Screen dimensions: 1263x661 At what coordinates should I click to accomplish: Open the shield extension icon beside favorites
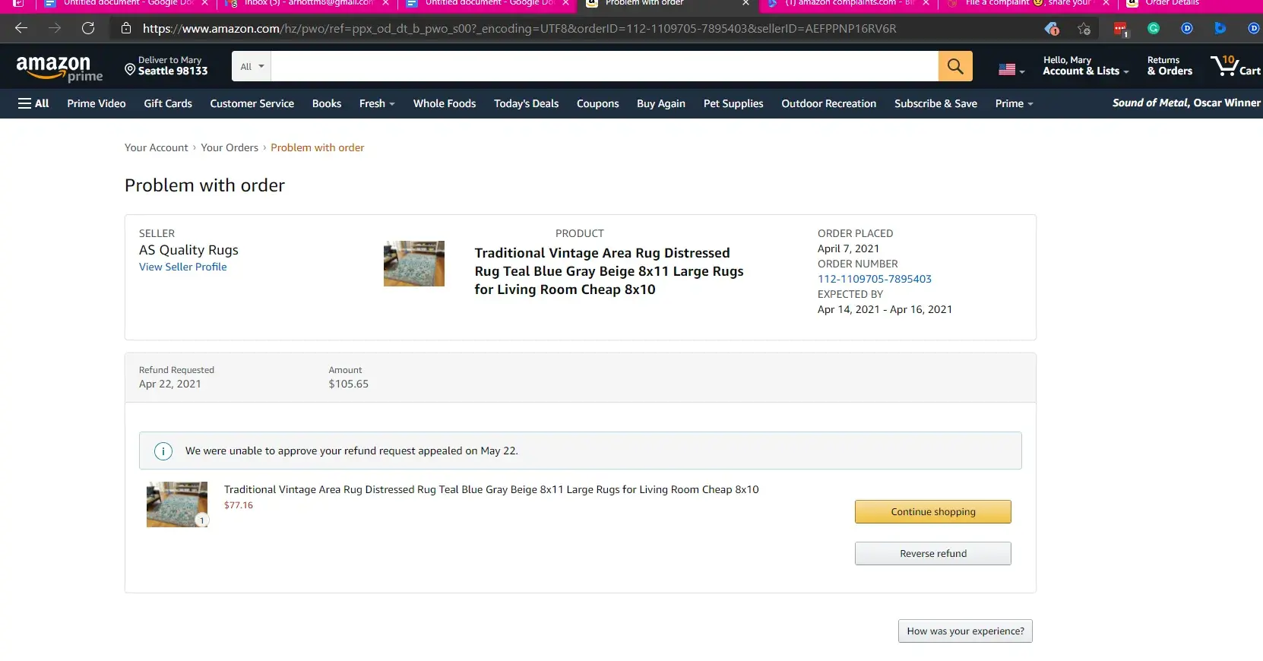click(1052, 29)
